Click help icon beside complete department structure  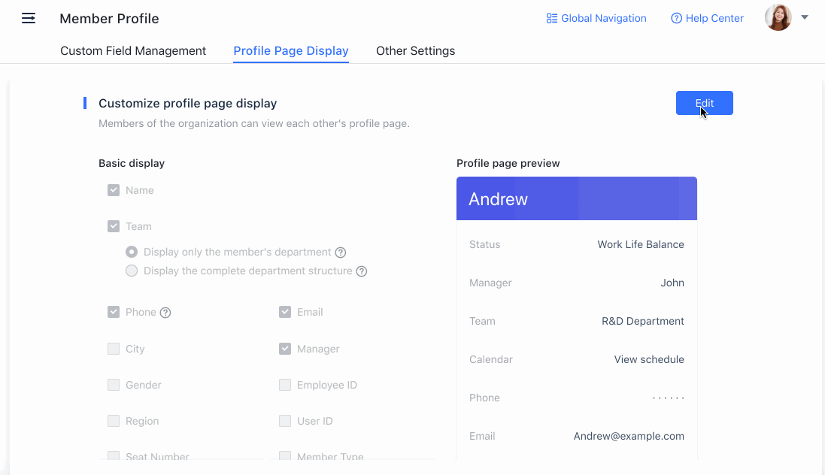pyautogui.click(x=362, y=271)
